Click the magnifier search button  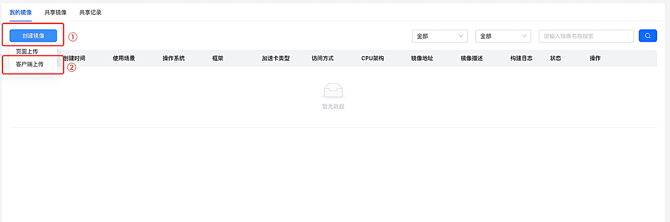point(648,36)
